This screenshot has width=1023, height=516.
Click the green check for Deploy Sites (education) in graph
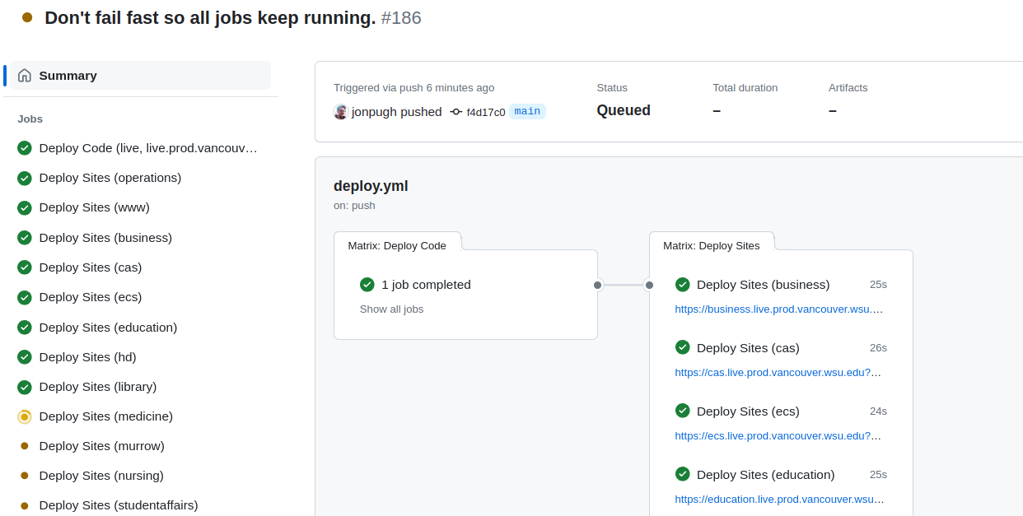pos(682,474)
